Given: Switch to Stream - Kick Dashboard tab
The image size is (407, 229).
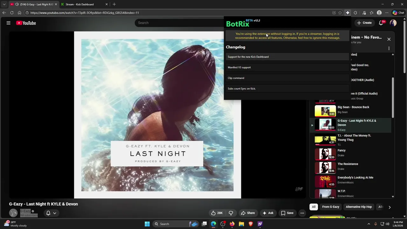Looking at the screenshot, I should click(x=84, y=4).
